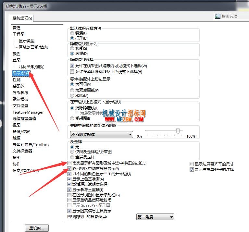
Task: Open the 文件探索器 category
Action: pyautogui.click(x=22, y=151)
